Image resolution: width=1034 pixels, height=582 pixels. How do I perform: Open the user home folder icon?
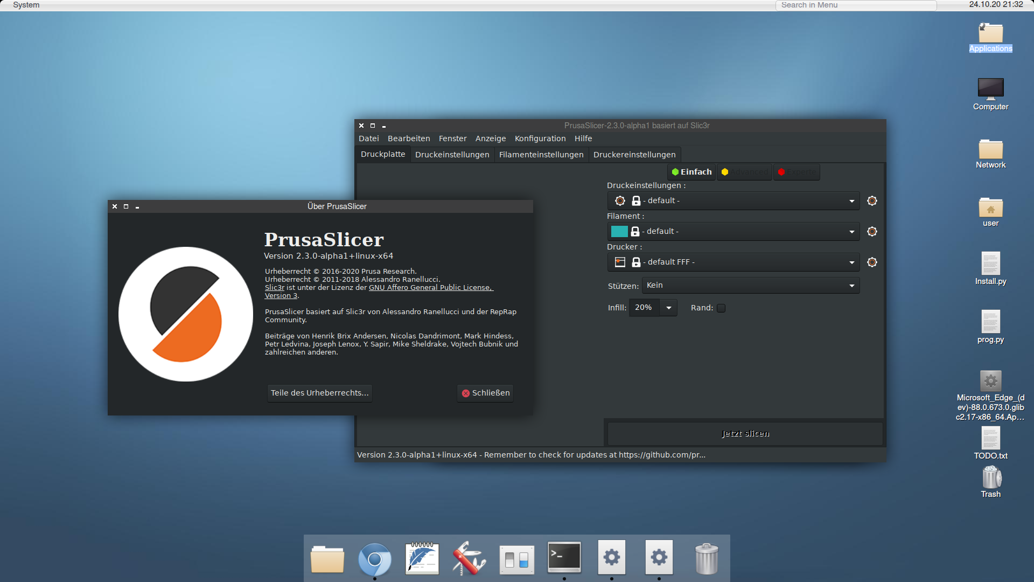pyautogui.click(x=991, y=212)
